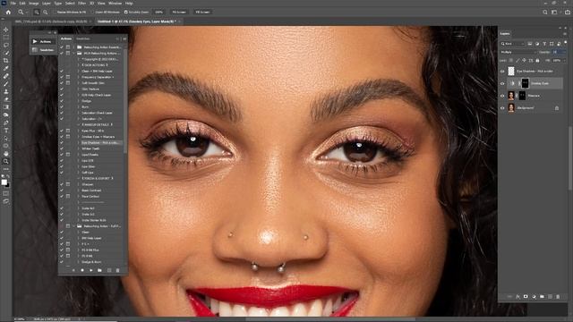This screenshot has height=322, width=573.
Task: Expand the Basic Contrast action
Action: 79,191
